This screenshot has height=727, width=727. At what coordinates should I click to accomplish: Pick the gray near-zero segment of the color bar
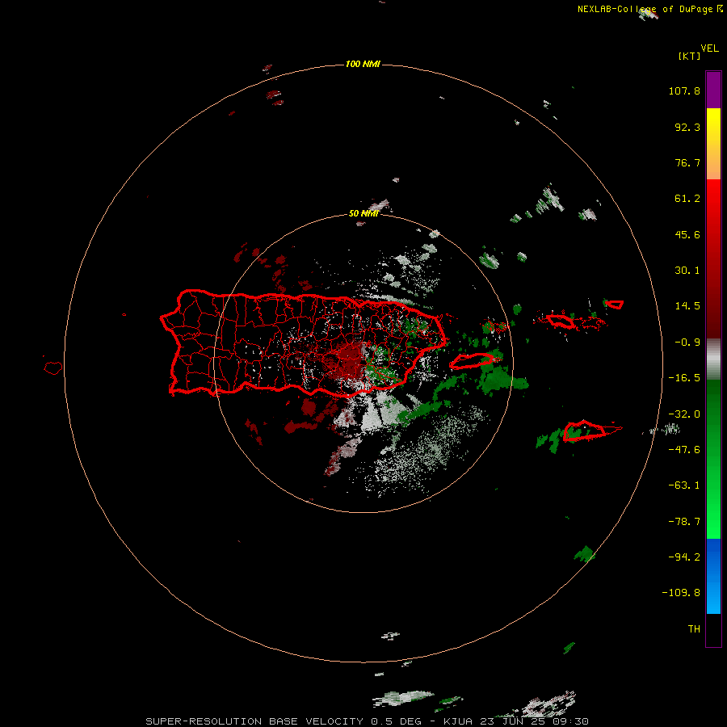(713, 359)
